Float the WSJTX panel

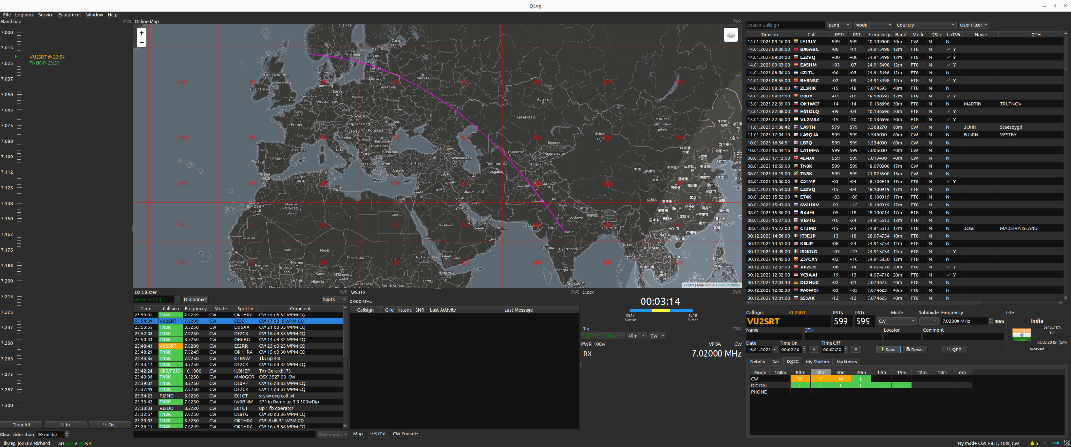click(572, 292)
